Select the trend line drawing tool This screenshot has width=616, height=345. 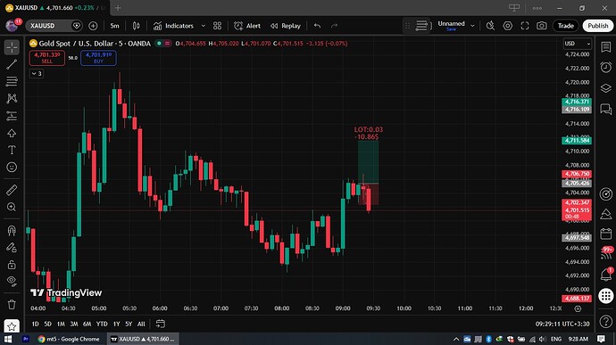pyautogui.click(x=12, y=64)
